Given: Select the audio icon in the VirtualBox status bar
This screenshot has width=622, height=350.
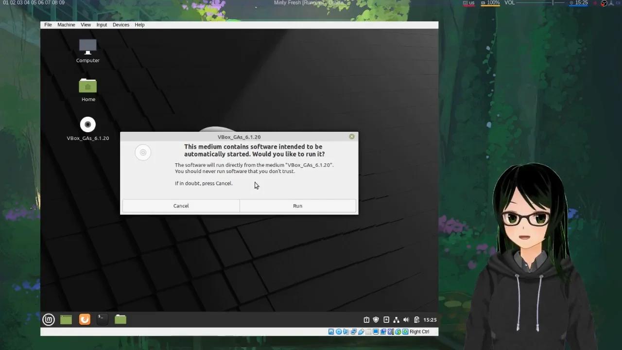Looking at the screenshot, I should tap(346, 332).
